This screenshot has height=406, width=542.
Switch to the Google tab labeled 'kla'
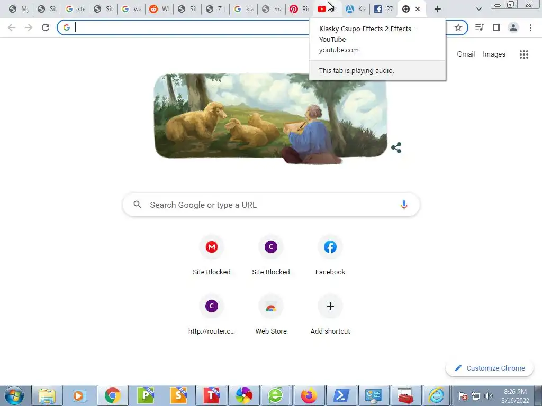[243, 9]
